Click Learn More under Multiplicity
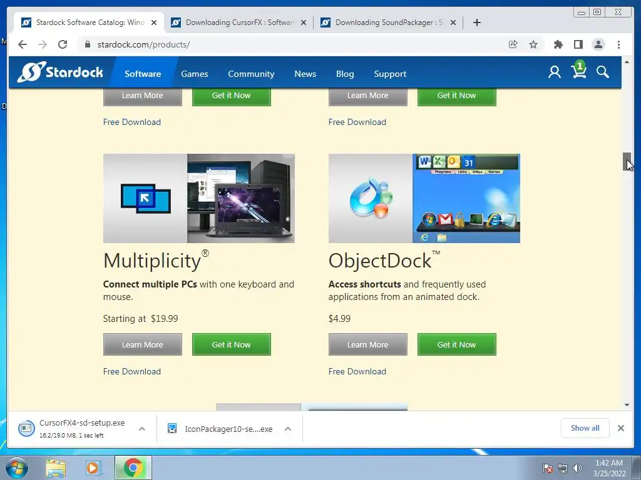 [x=142, y=344]
